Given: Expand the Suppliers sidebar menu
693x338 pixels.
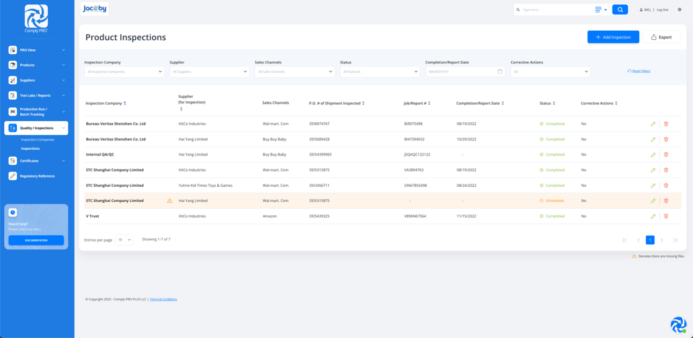Looking at the screenshot, I should pos(36,80).
